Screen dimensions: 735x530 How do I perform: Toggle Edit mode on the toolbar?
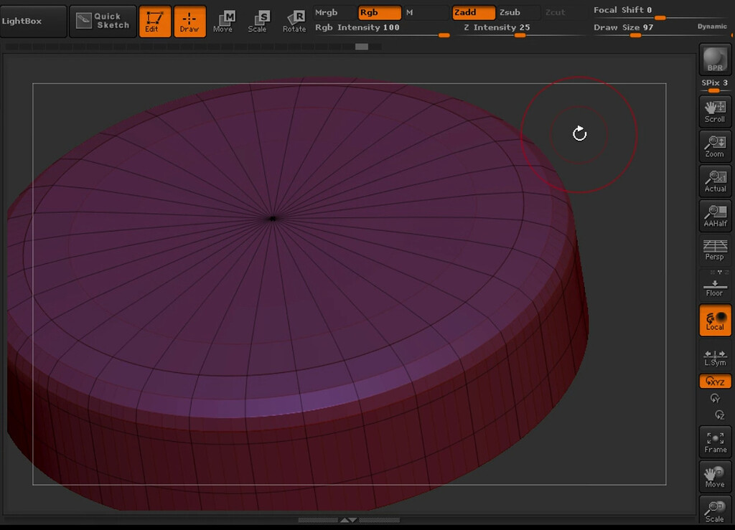tap(155, 22)
